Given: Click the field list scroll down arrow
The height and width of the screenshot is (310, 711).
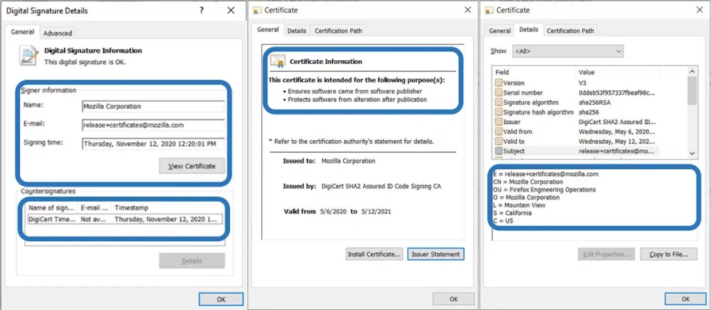Looking at the screenshot, I should (x=692, y=153).
